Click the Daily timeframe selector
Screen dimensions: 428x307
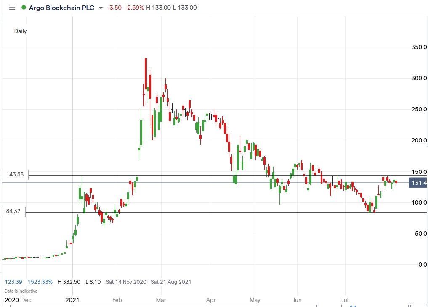(x=21, y=31)
